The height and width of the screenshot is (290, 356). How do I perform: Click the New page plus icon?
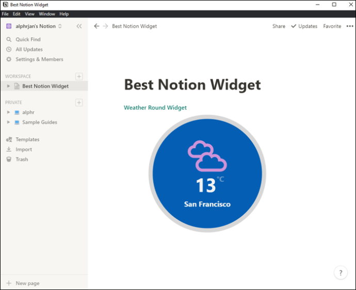click(9, 283)
